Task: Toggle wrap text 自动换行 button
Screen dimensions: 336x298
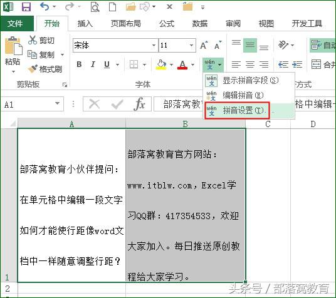Action: pyautogui.click(x=323, y=45)
